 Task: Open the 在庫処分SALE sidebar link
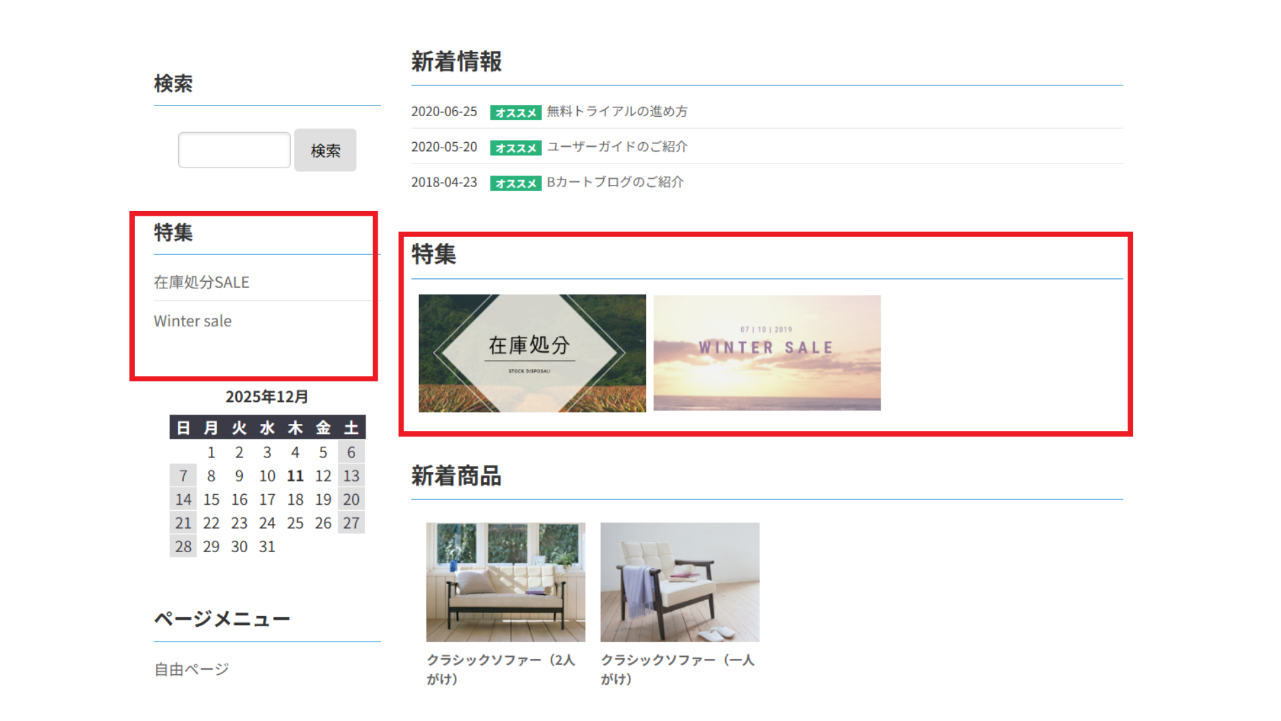(201, 282)
